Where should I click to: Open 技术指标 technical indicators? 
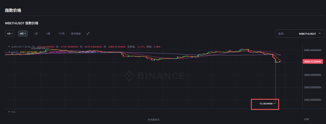(x=76, y=33)
